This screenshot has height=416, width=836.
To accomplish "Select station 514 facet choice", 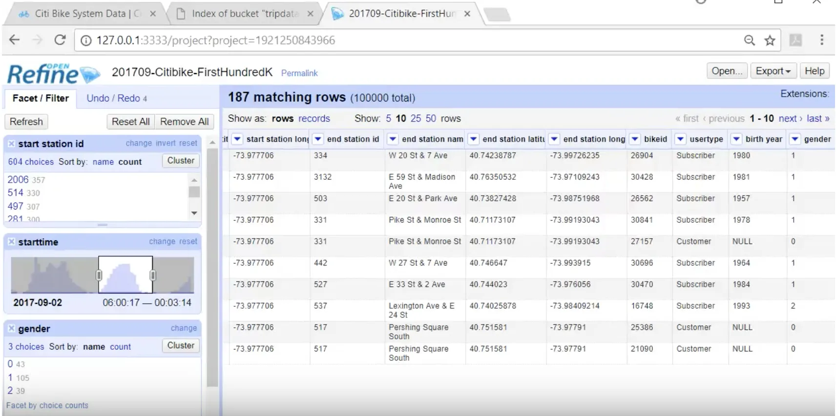I will point(15,193).
